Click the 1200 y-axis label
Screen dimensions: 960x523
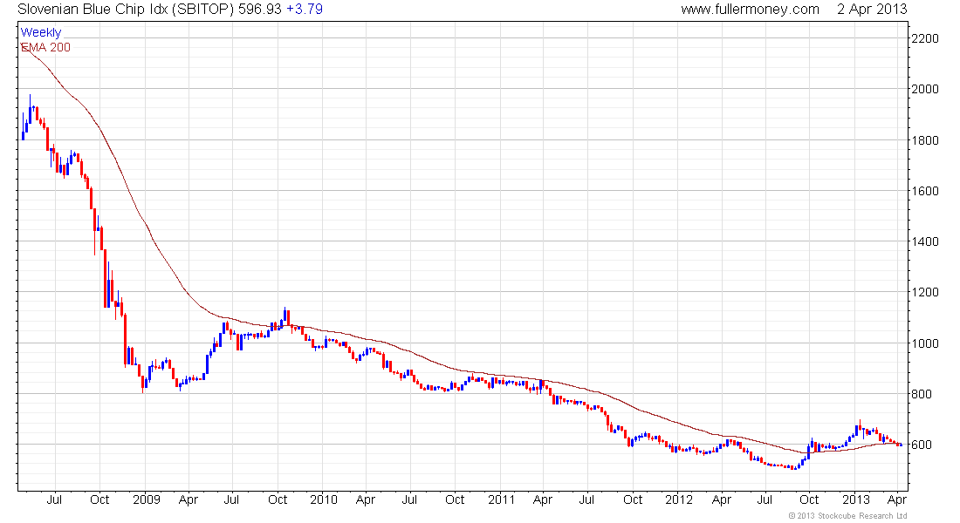[x=925, y=292]
